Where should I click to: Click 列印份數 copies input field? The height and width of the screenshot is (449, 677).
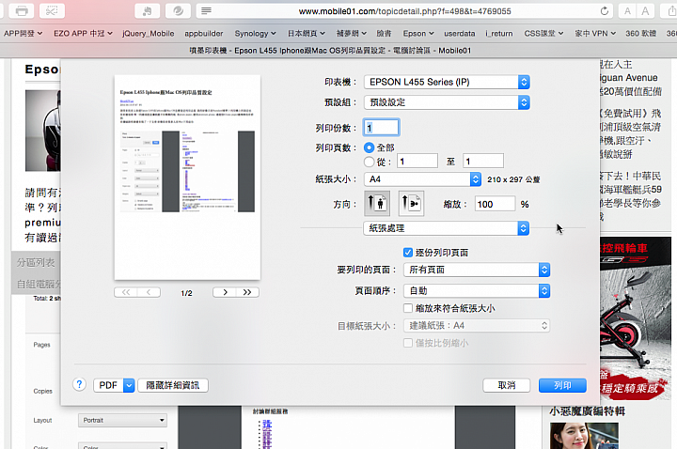tap(381, 128)
